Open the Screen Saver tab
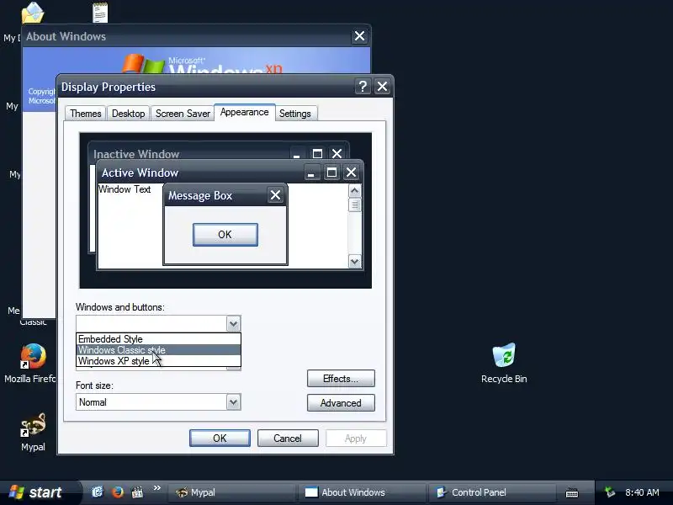This screenshot has width=673, height=505. pyautogui.click(x=183, y=114)
